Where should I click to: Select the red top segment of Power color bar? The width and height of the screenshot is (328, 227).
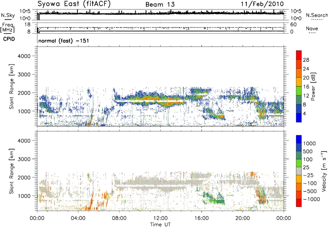point(299,55)
